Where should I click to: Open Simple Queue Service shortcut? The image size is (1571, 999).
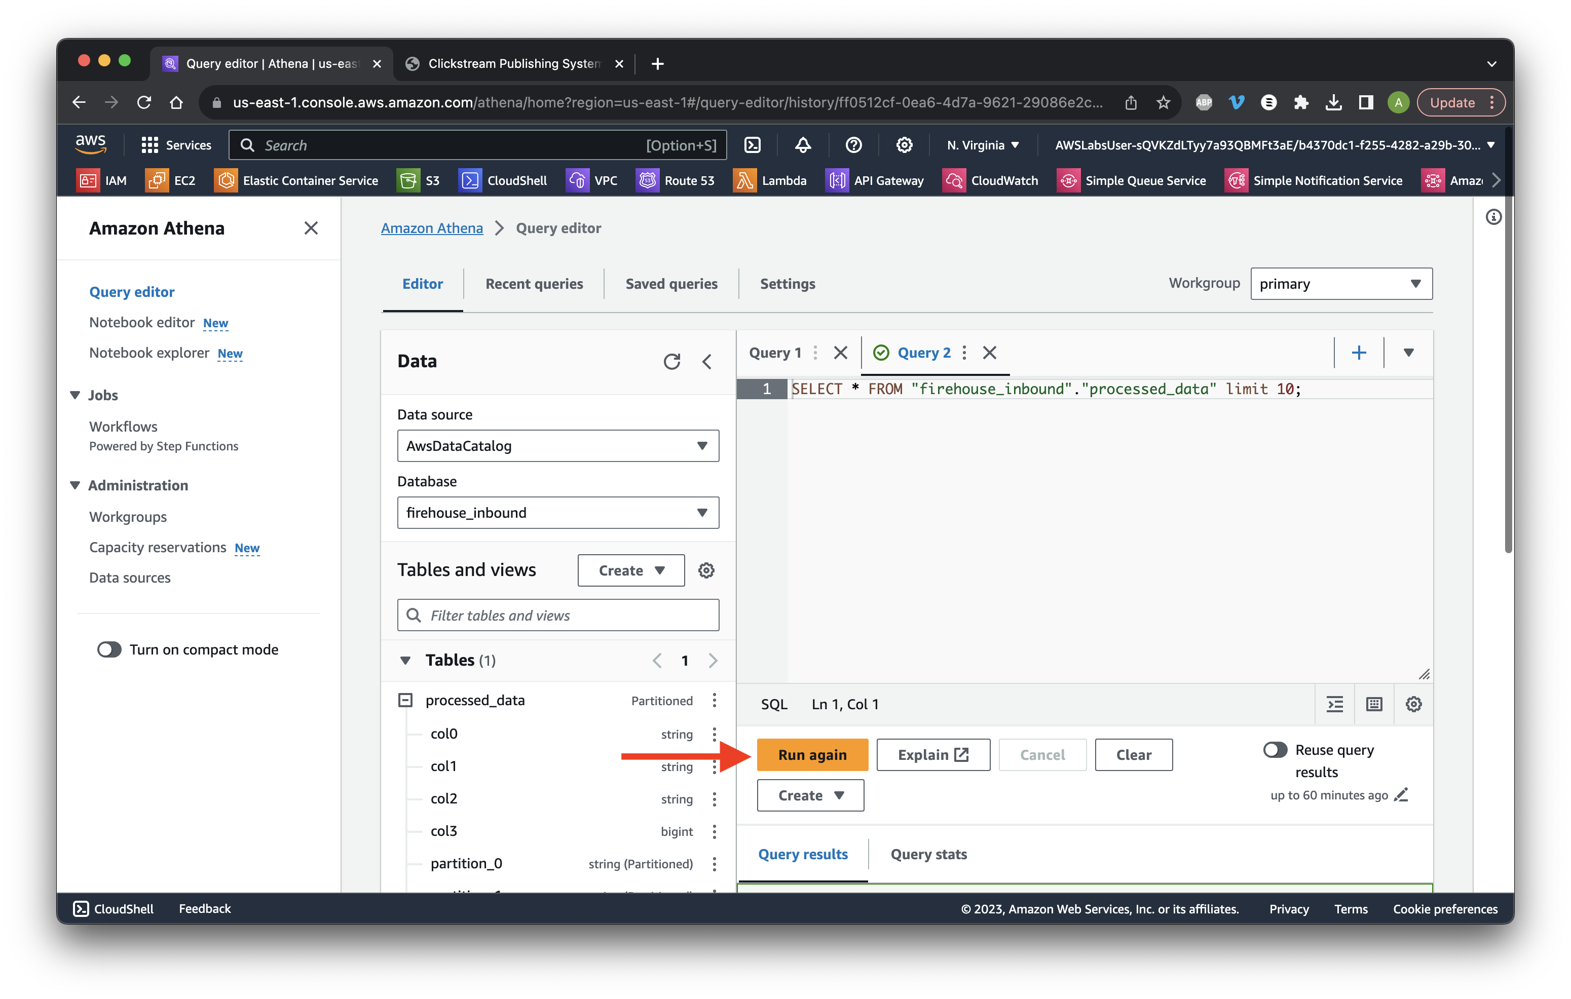click(1131, 180)
